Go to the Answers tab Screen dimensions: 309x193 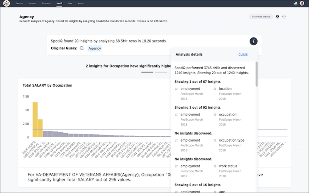[x=33, y=3]
